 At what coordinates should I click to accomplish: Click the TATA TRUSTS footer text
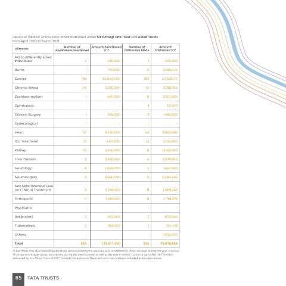43,278
